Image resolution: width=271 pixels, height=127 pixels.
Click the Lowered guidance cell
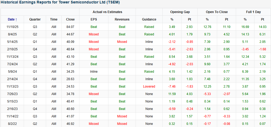pyautogui.click(x=149, y=87)
